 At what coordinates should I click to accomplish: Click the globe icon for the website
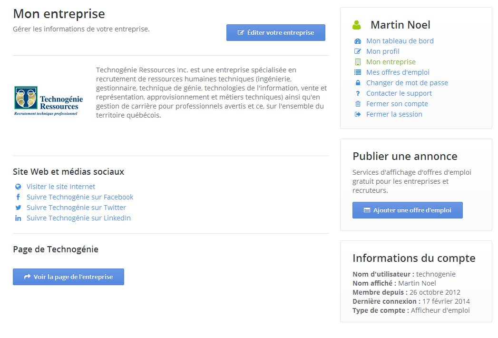pyautogui.click(x=18, y=187)
